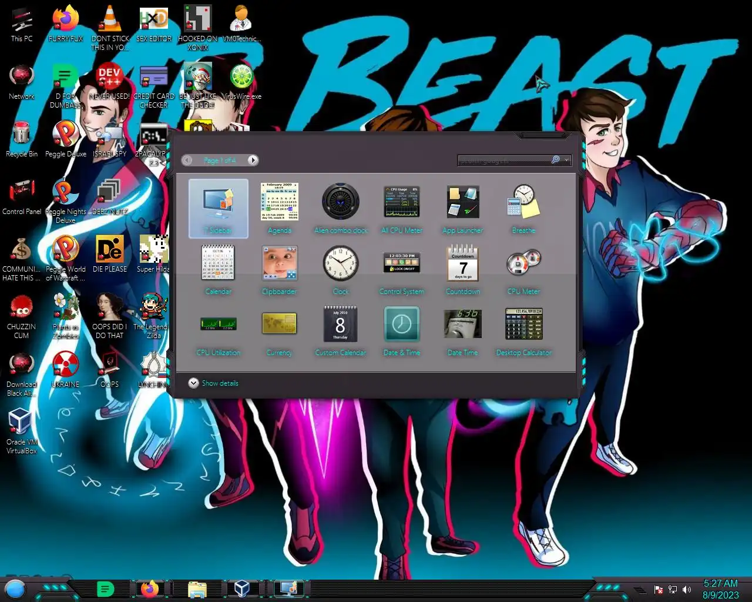Image resolution: width=752 pixels, height=602 pixels.
Task: Select the Recycle Bin icon
Action: pyautogui.click(x=22, y=140)
